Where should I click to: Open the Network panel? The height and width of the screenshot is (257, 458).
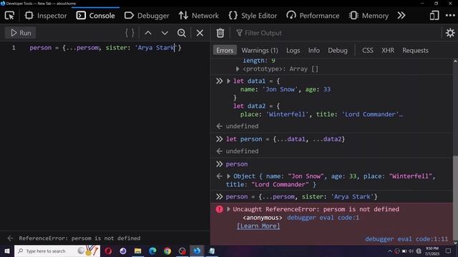click(x=199, y=16)
